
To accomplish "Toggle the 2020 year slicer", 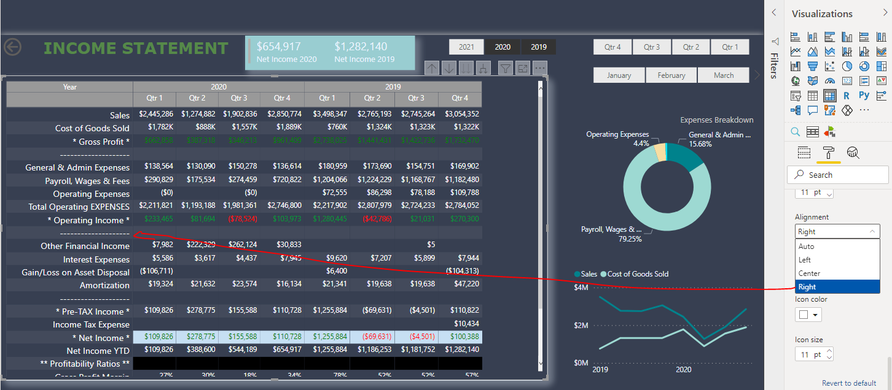I will (503, 47).
